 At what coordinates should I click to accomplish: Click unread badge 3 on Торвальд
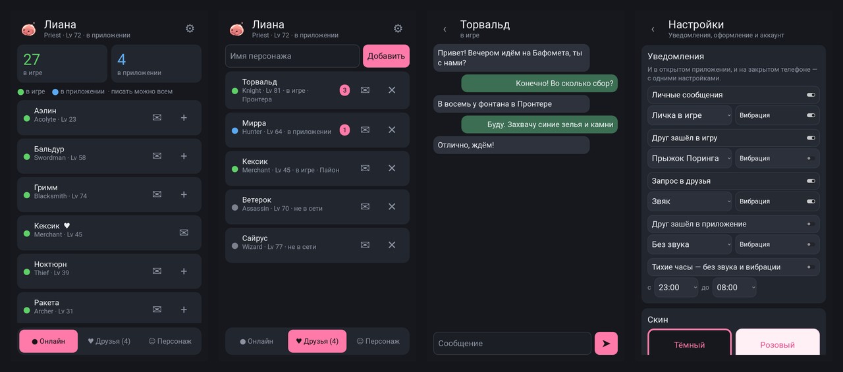pos(344,90)
